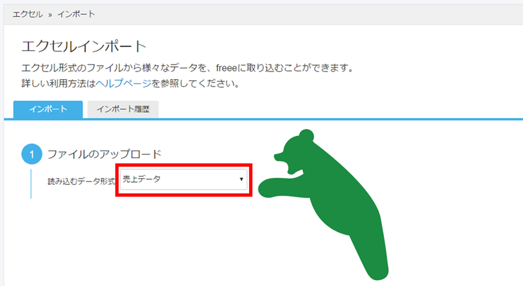
Task: Click the blue step 1 circle icon
Action: 32,154
